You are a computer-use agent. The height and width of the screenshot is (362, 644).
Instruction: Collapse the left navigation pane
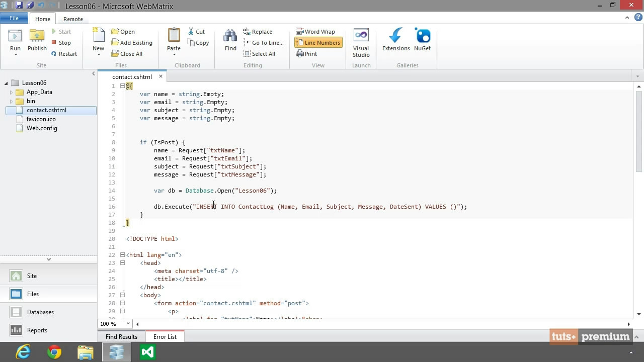click(93, 74)
